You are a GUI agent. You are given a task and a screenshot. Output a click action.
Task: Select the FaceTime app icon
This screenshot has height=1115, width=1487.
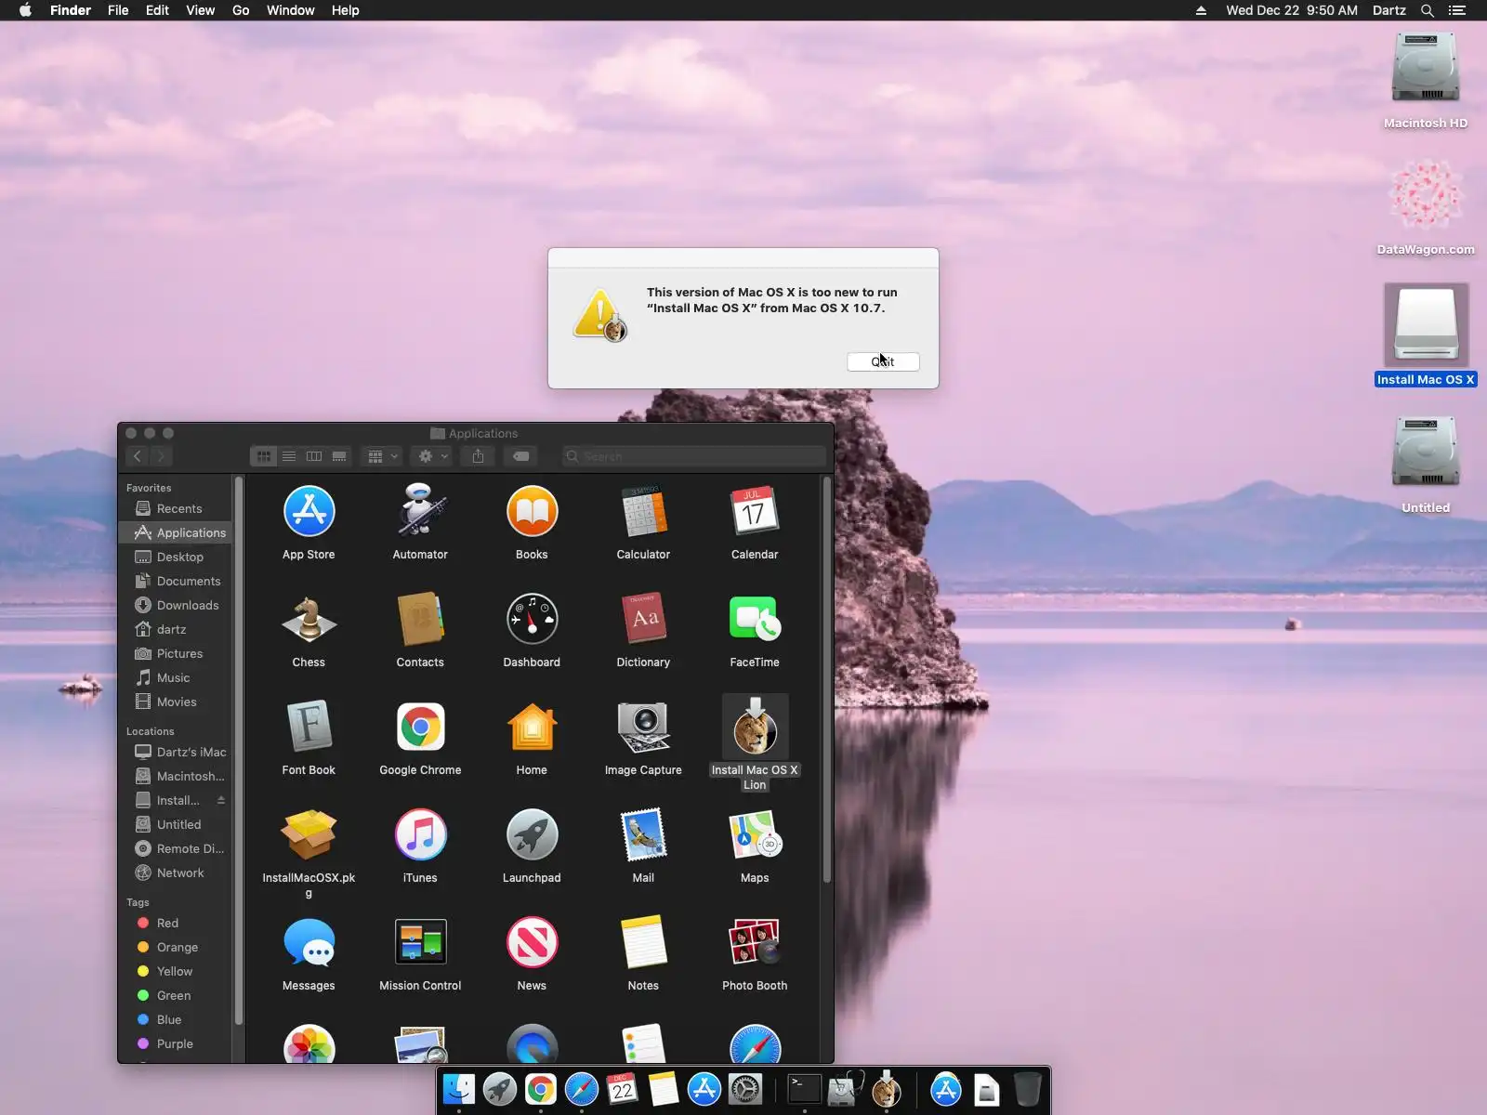click(x=755, y=619)
